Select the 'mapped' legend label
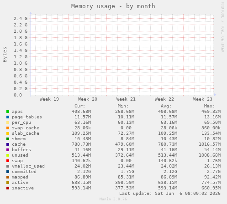The height and width of the screenshot is (204, 227). click(20, 177)
